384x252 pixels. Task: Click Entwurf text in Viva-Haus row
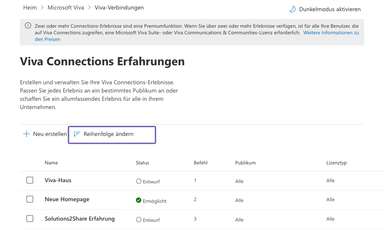tap(151, 182)
